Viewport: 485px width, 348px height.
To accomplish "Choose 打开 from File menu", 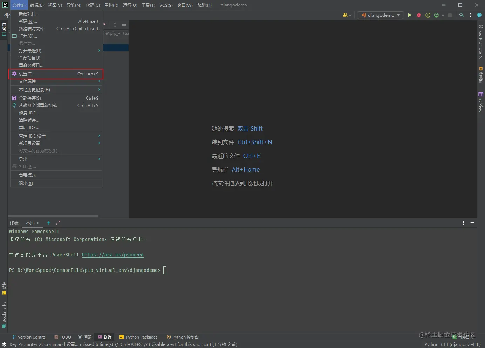I will click(x=56, y=36).
